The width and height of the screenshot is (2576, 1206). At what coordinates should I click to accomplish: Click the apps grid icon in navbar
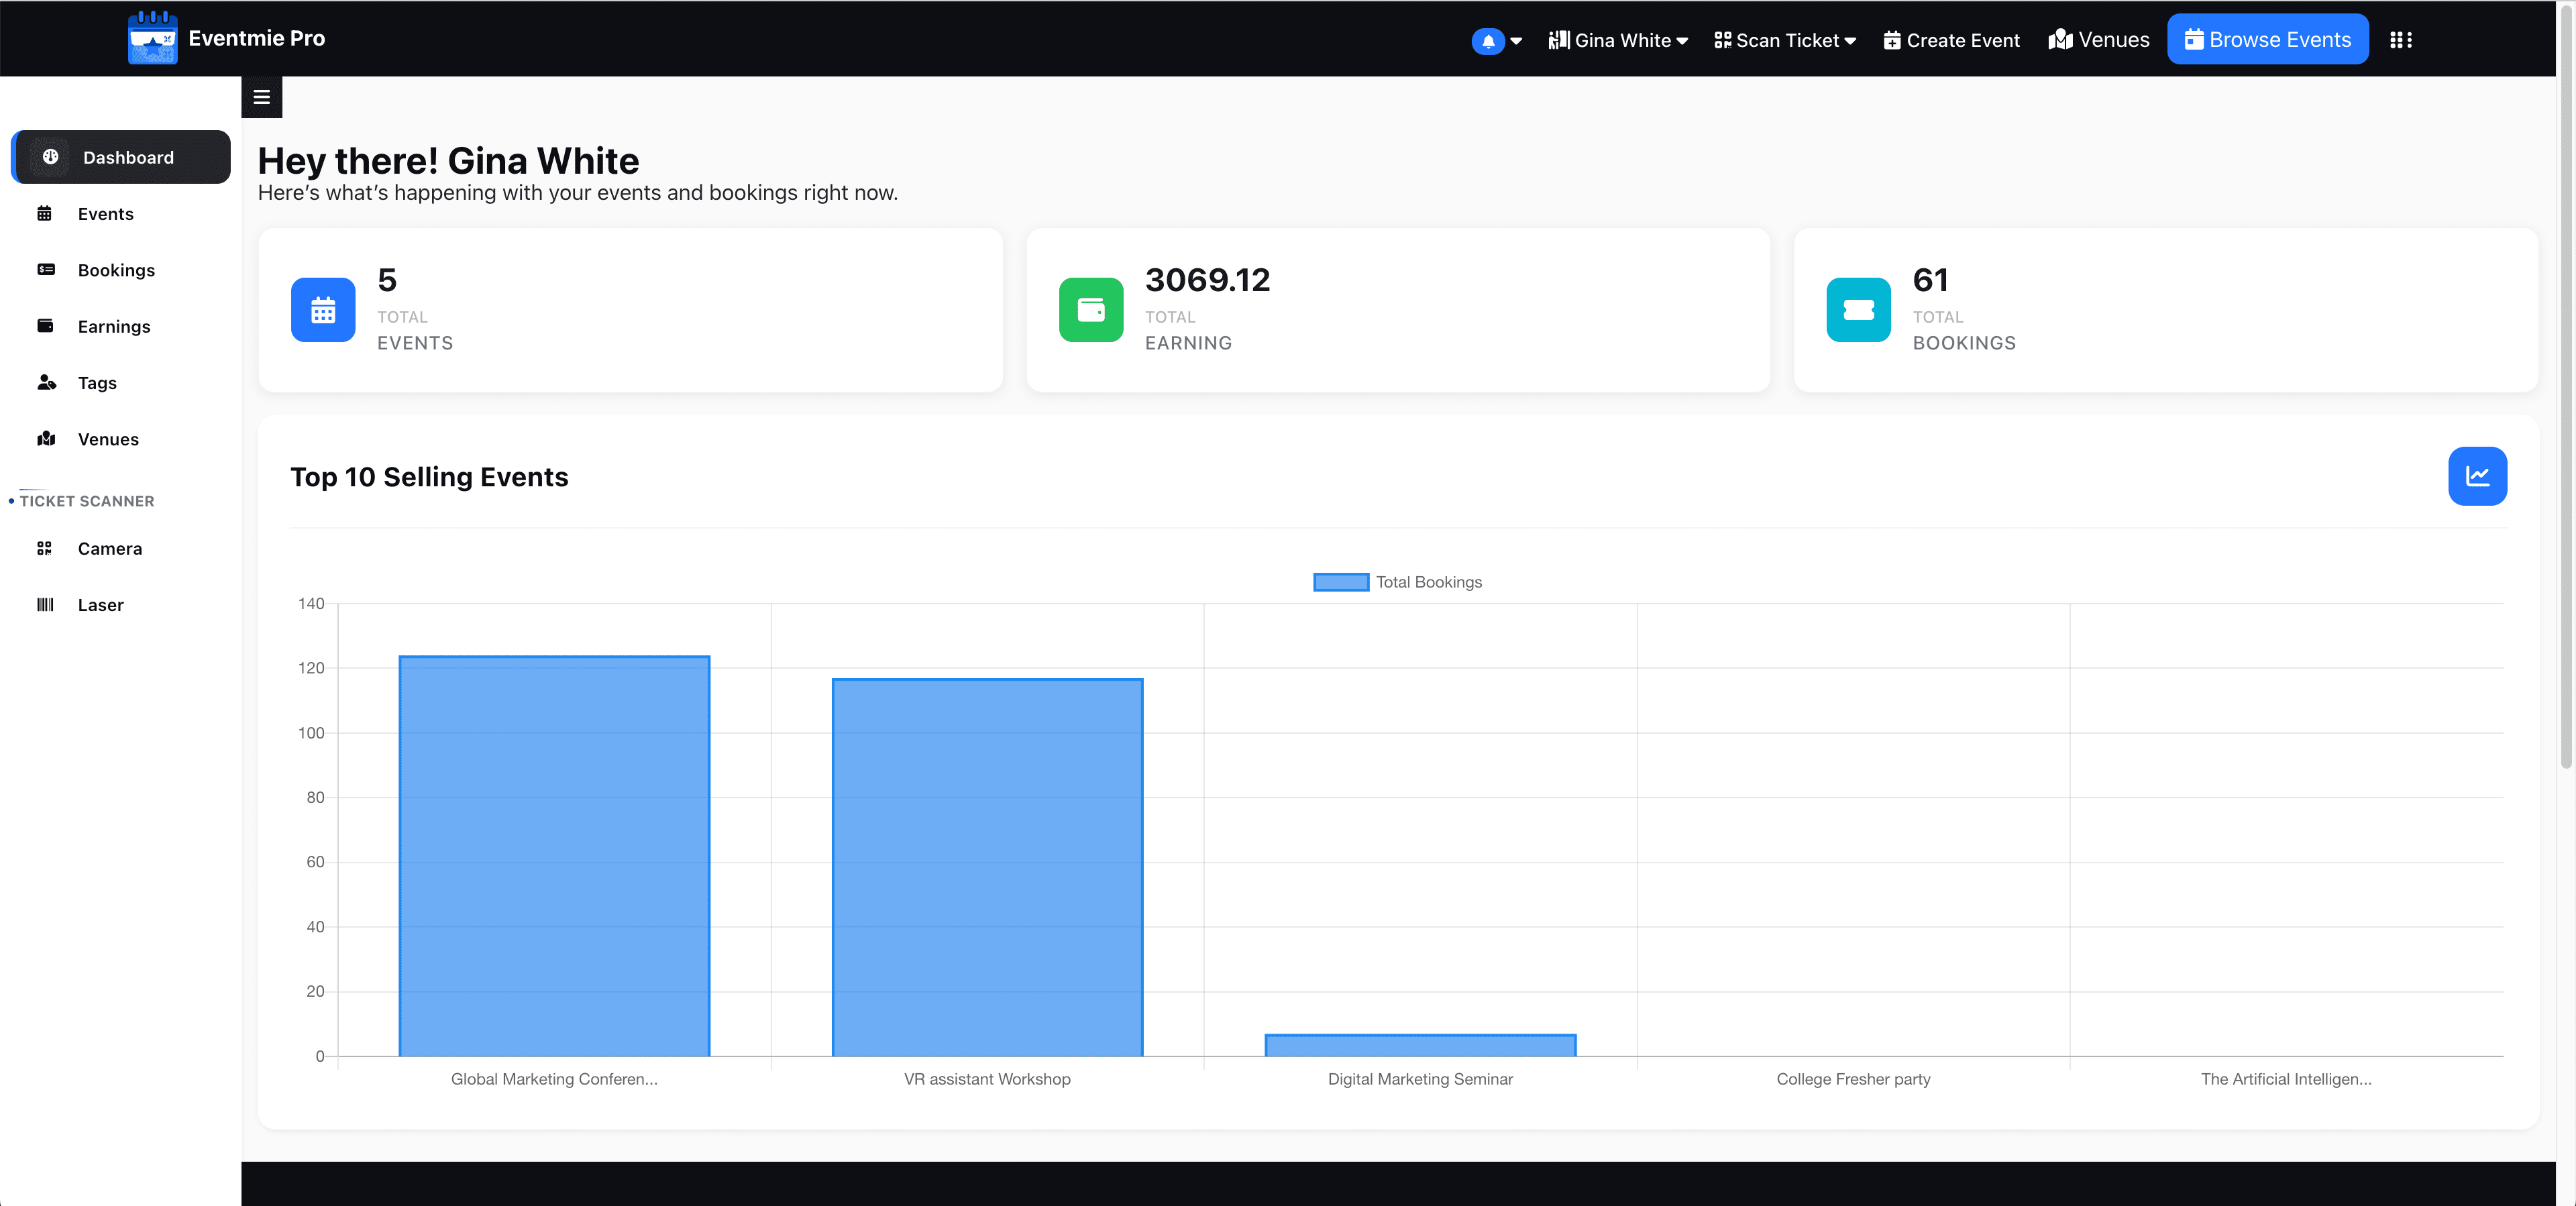click(x=2400, y=40)
